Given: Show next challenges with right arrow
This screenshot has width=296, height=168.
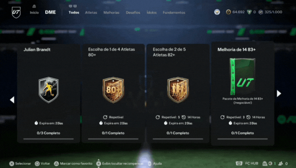Looking at the screenshot, I should click(x=279, y=93).
